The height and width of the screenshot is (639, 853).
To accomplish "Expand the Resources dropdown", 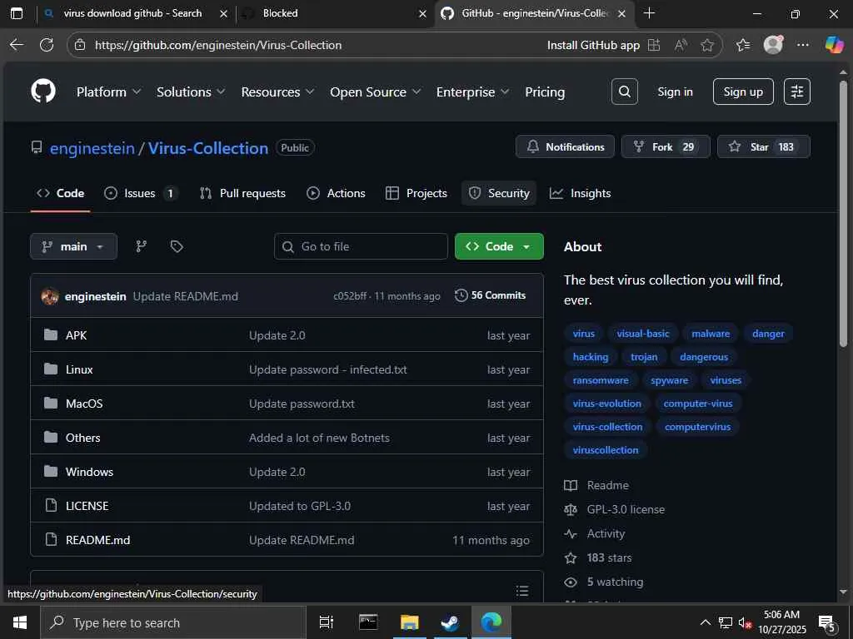I will [277, 92].
